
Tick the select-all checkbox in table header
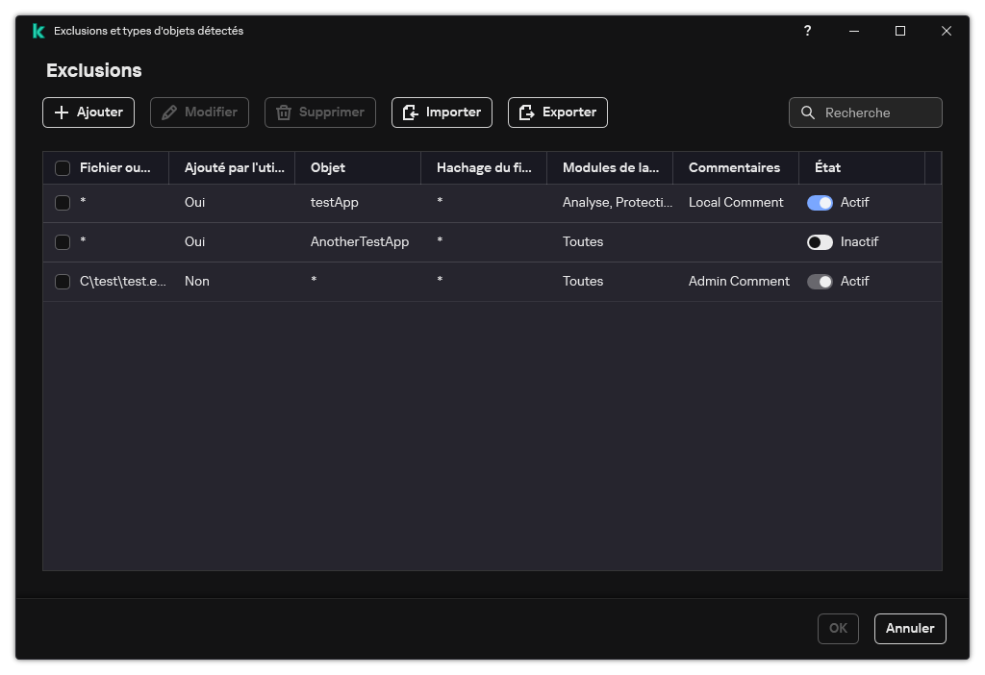[63, 168]
